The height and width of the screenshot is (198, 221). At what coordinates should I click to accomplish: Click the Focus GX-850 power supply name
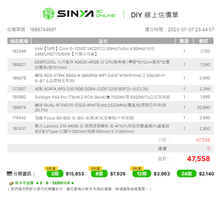pos(85,118)
